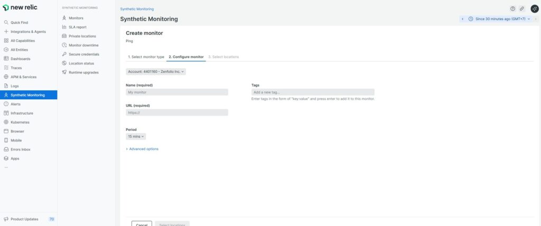
Task: Follow the Synthetic Monitoring breadcrumb link
Action: [x=137, y=9]
